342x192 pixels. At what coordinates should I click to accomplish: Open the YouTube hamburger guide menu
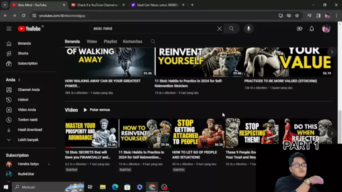coord(9,28)
